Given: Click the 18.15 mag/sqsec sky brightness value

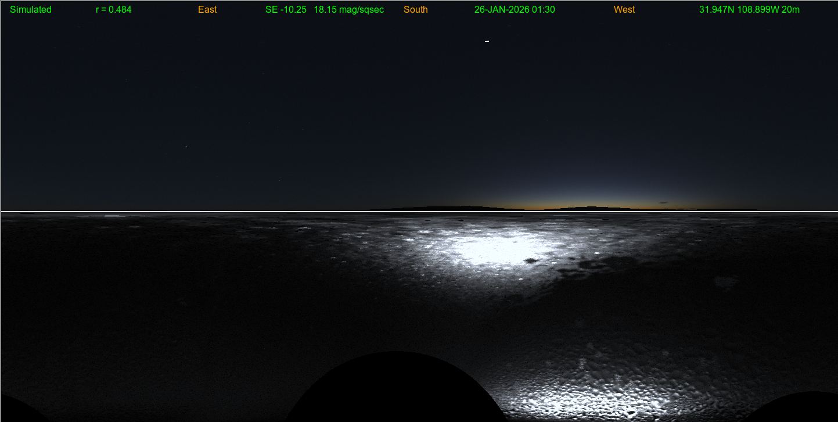Looking at the screenshot, I should 348,10.
